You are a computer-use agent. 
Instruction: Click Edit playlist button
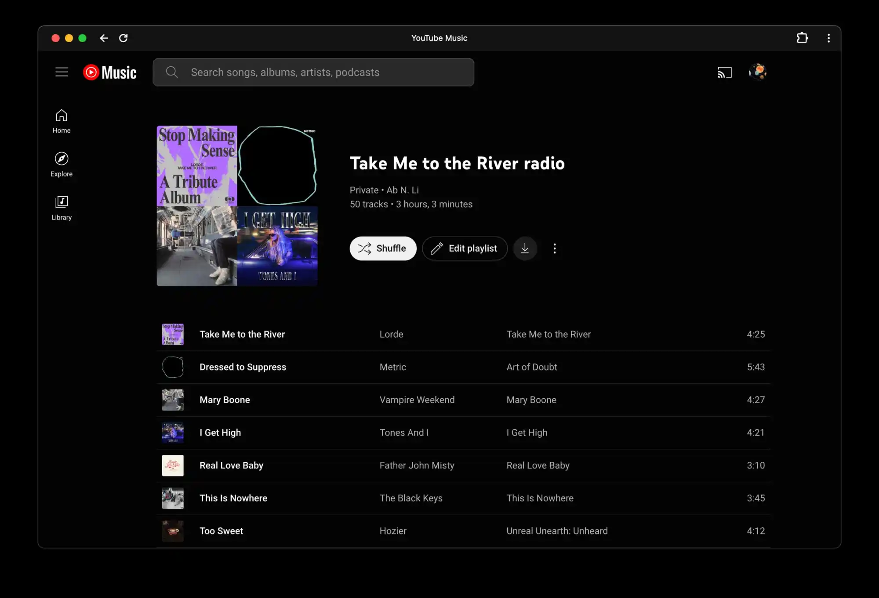tap(465, 249)
